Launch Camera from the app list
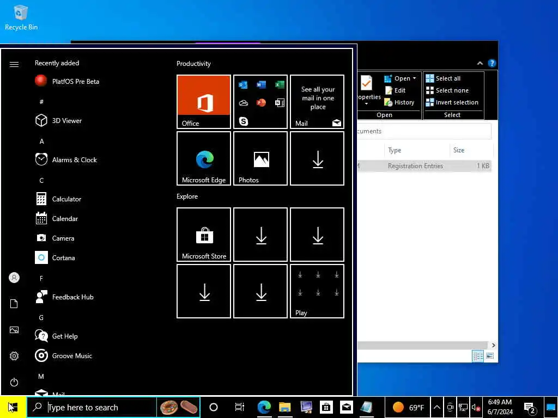Screen dimensions: 558x418 [55, 238]
